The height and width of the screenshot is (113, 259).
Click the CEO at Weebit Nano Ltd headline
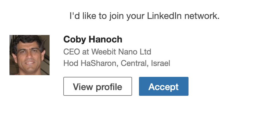(107, 52)
